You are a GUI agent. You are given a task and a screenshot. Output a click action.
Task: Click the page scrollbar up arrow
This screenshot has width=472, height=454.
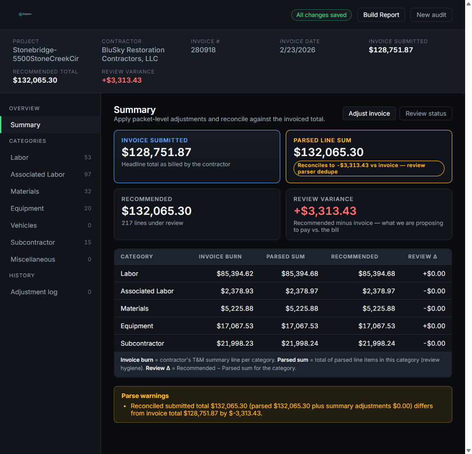[x=468, y=3]
